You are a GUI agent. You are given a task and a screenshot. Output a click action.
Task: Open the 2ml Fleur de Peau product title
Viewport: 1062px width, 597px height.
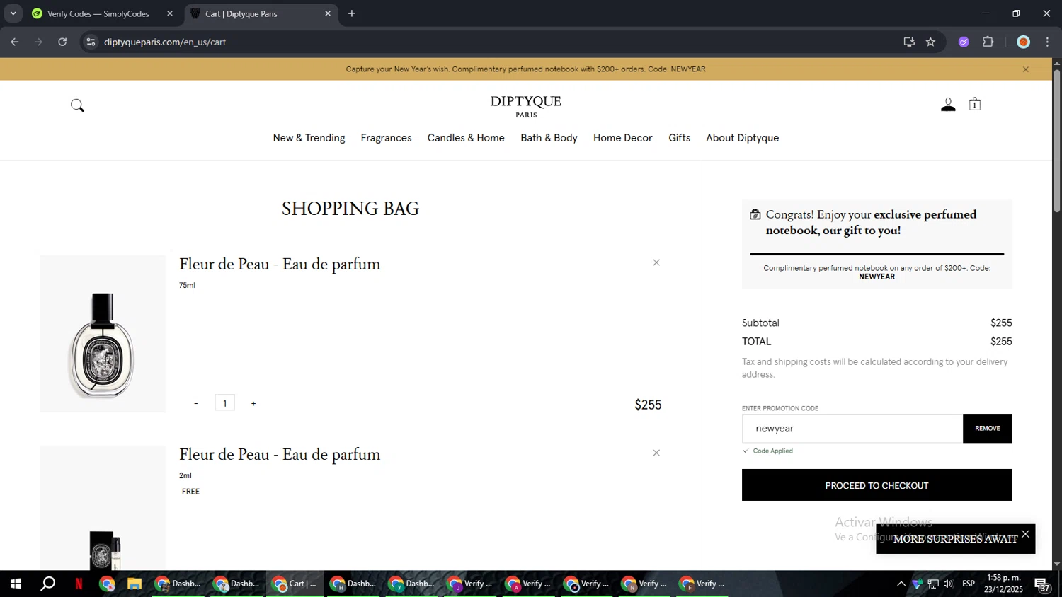(280, 454)
